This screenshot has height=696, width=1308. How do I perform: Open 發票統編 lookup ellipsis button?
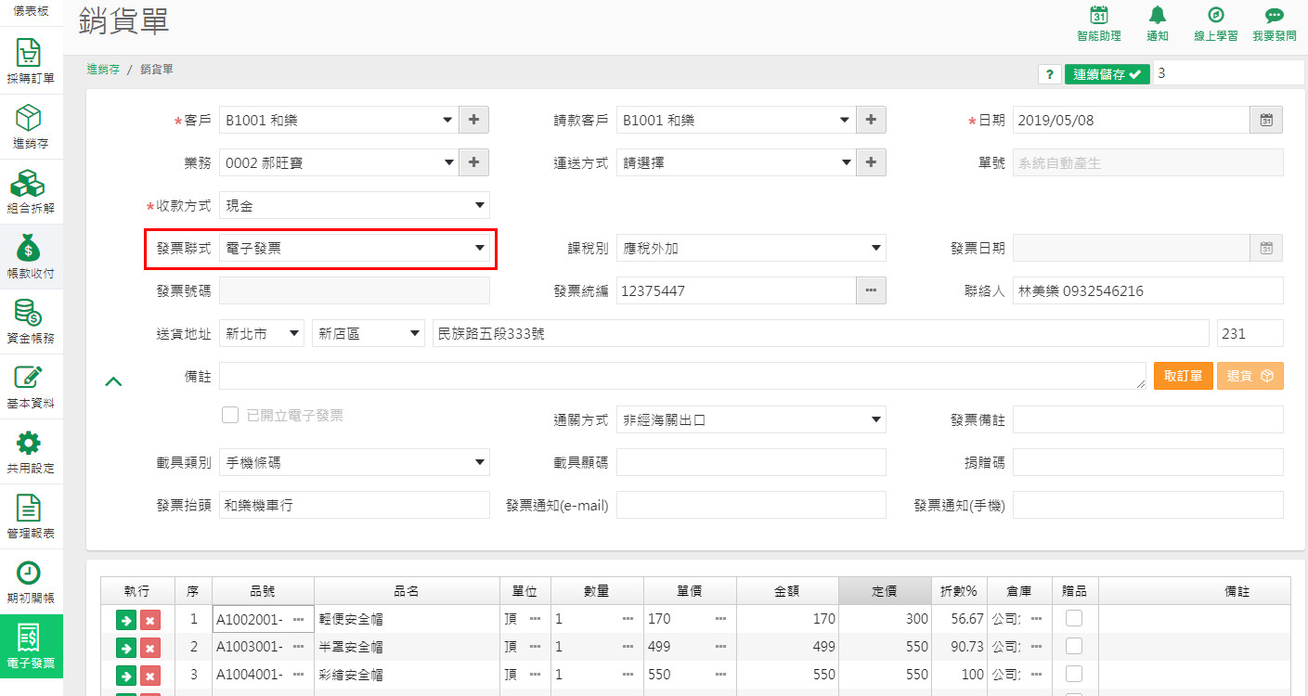[871, 290]
